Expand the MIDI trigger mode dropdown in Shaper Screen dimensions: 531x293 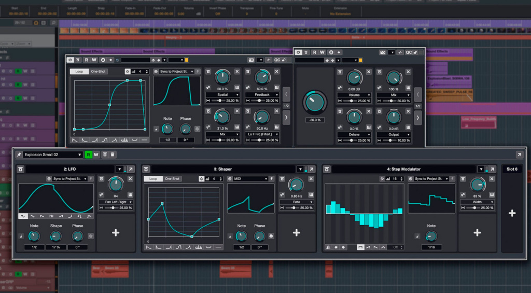click(x=249, y=178)
